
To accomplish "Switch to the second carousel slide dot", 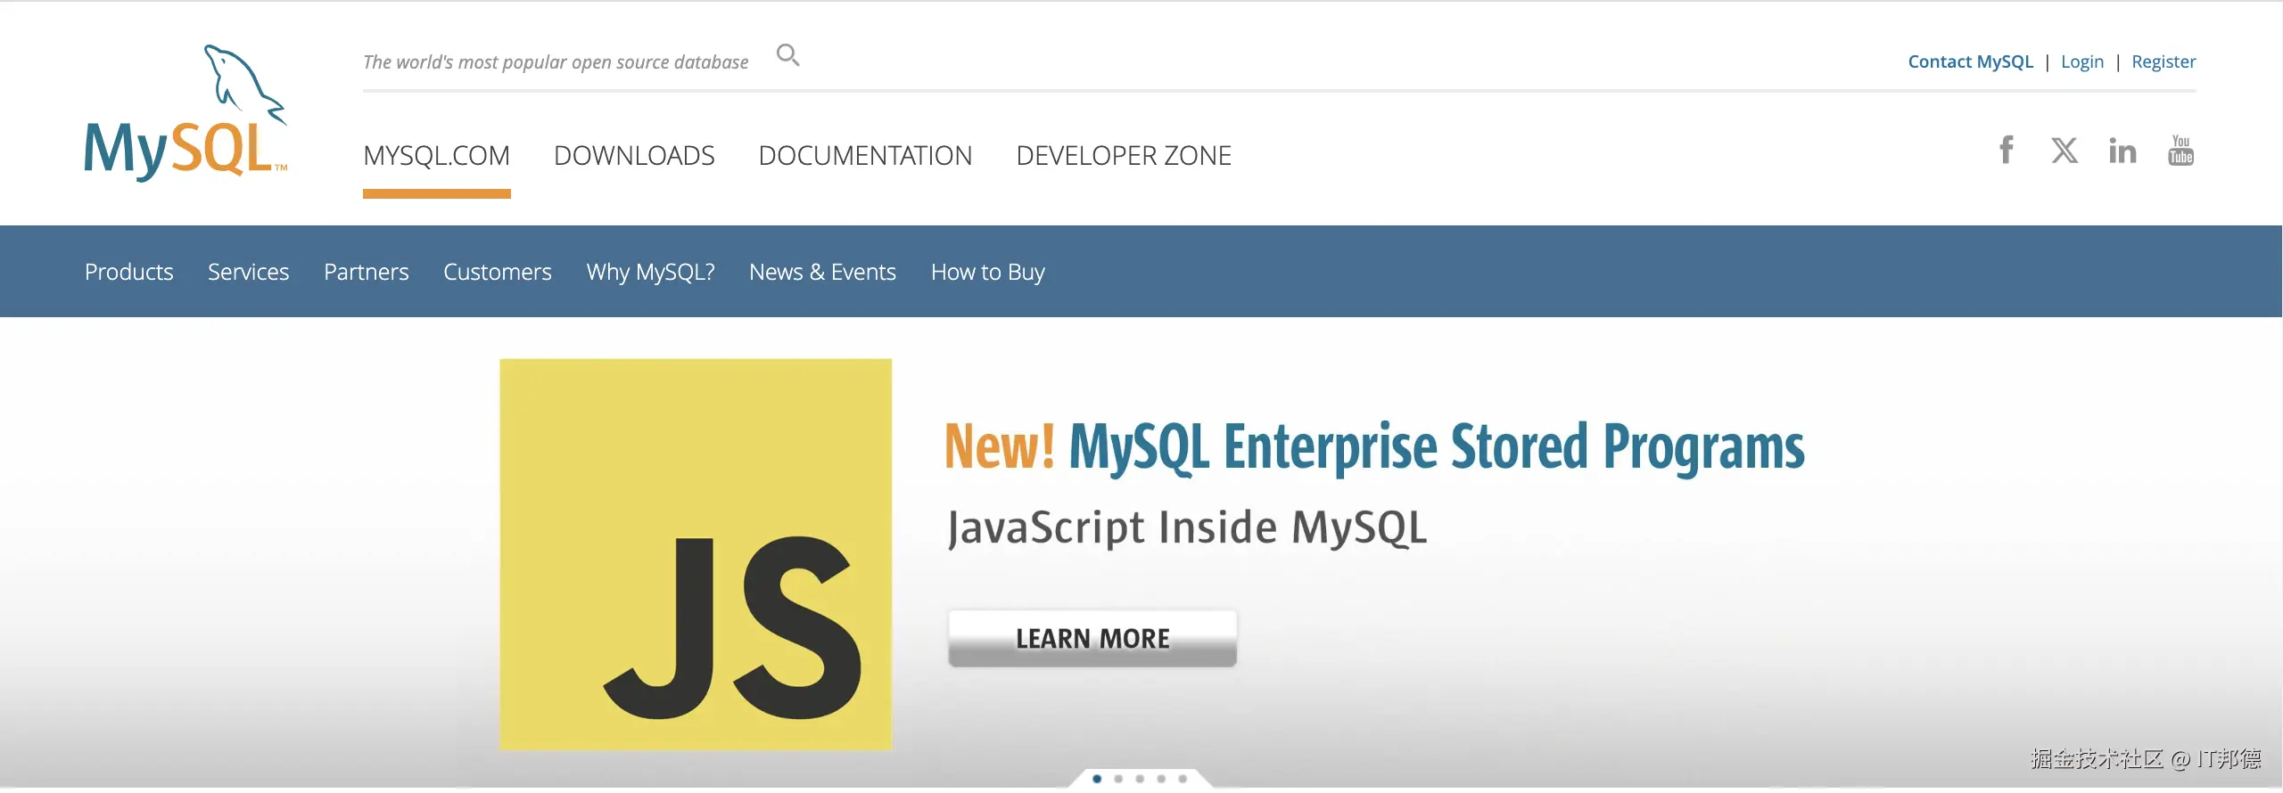I will [x=1118, y=779].
